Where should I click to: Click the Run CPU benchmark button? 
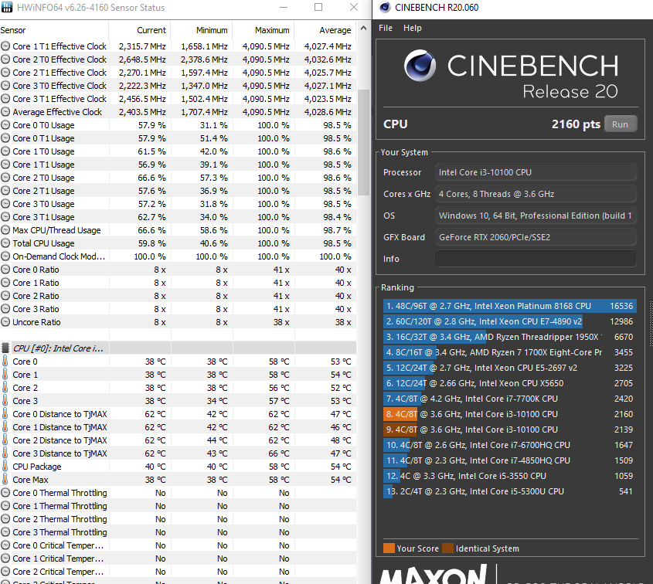620,124
